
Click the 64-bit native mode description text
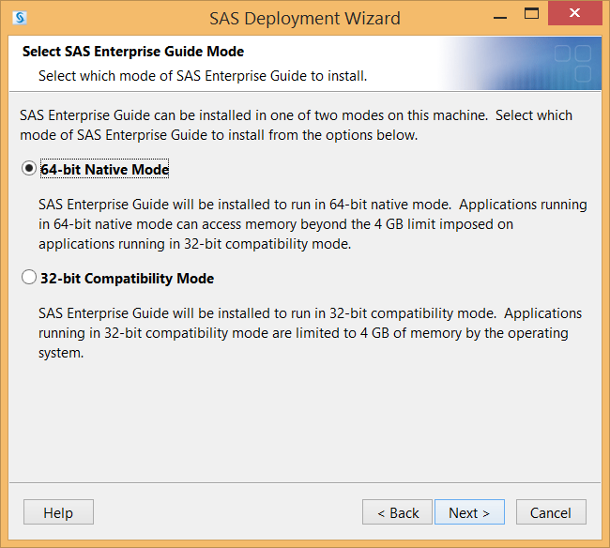click(x=313, y=224)
